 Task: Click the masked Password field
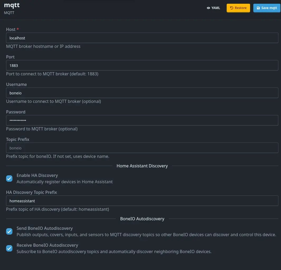click(x=142, y=120)
